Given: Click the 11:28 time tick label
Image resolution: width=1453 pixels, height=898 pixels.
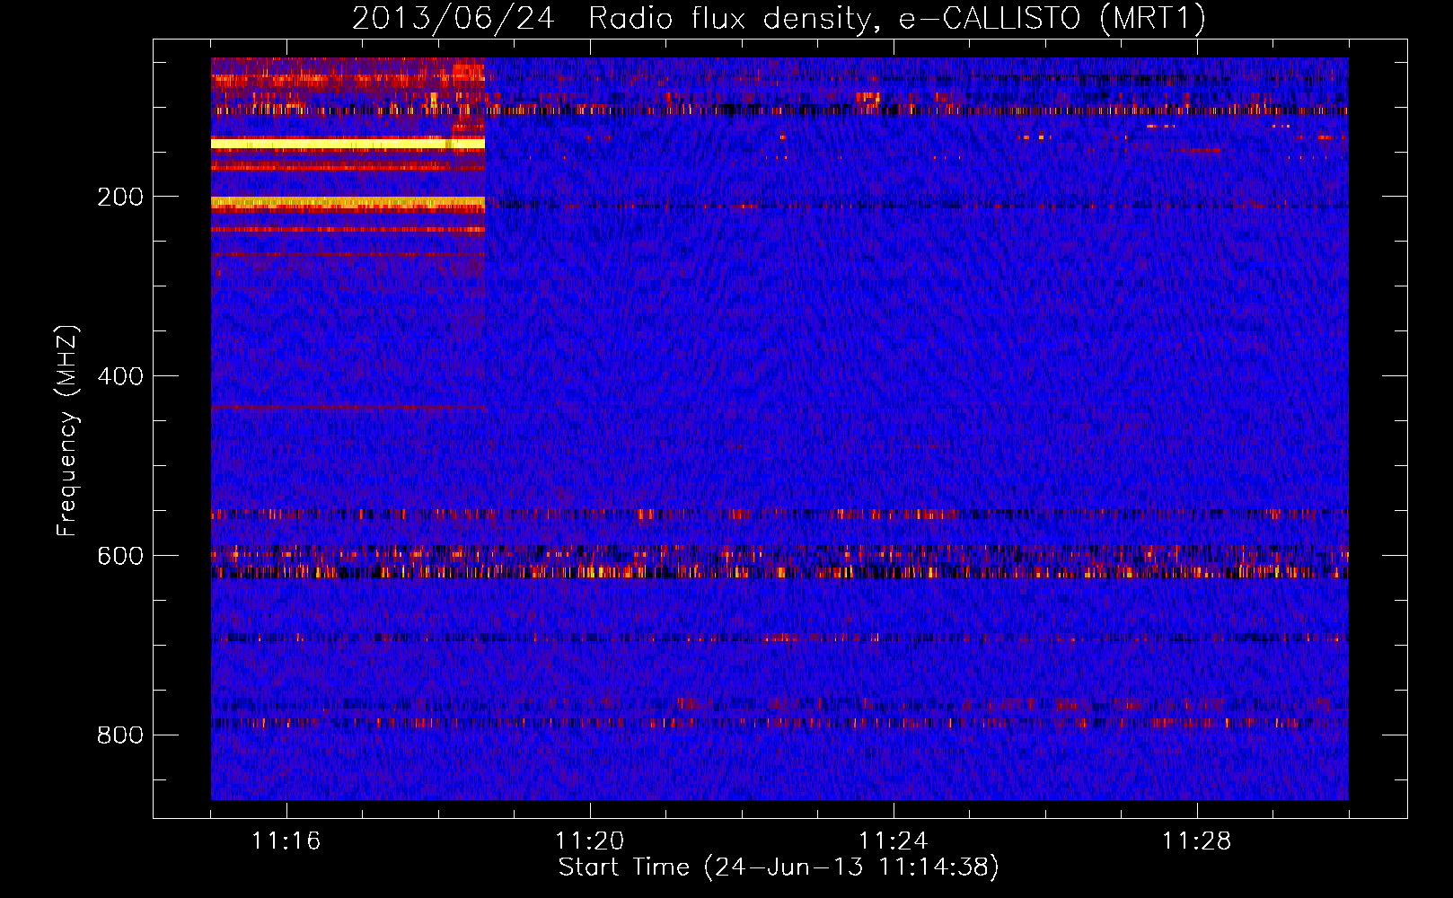Looking at the screenshot, I should (1197, 841).
